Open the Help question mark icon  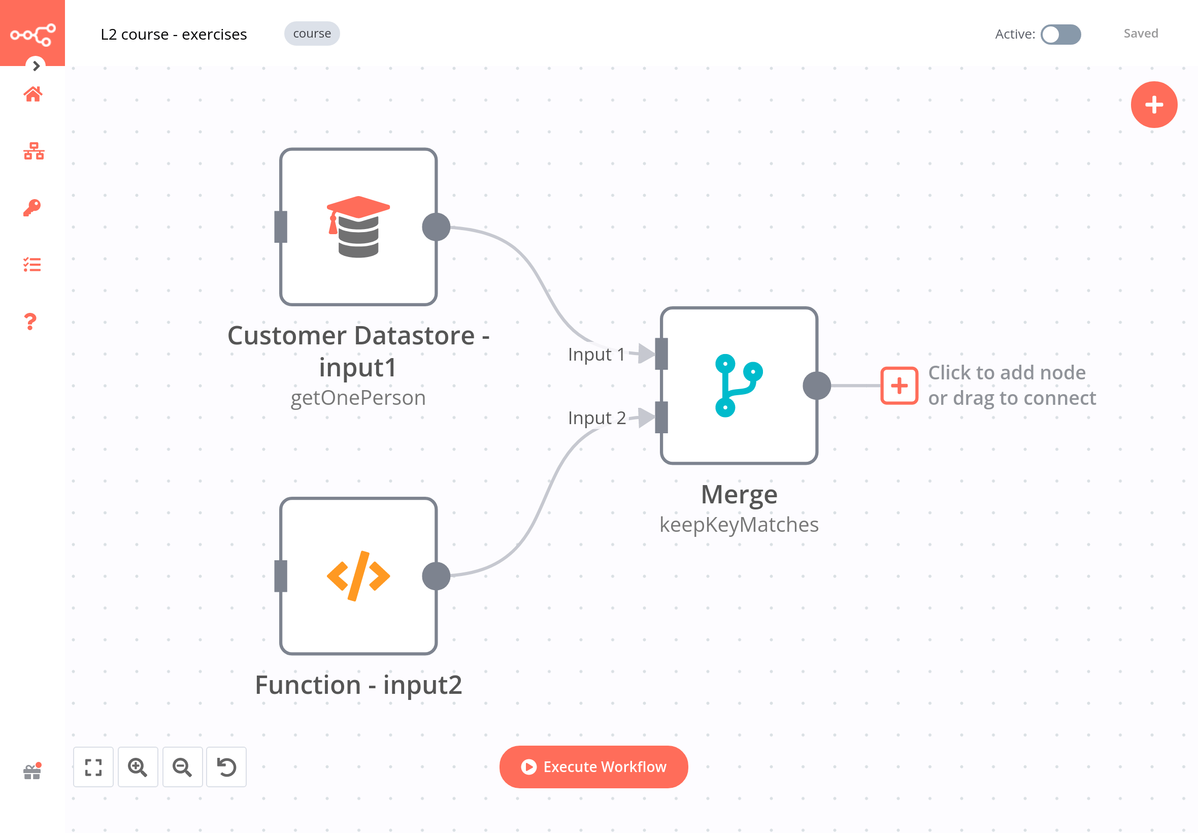31,322
